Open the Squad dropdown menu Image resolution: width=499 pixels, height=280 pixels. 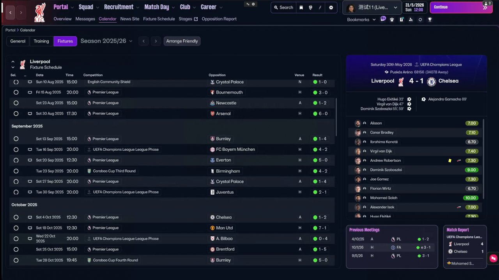[x=89, y=7]
